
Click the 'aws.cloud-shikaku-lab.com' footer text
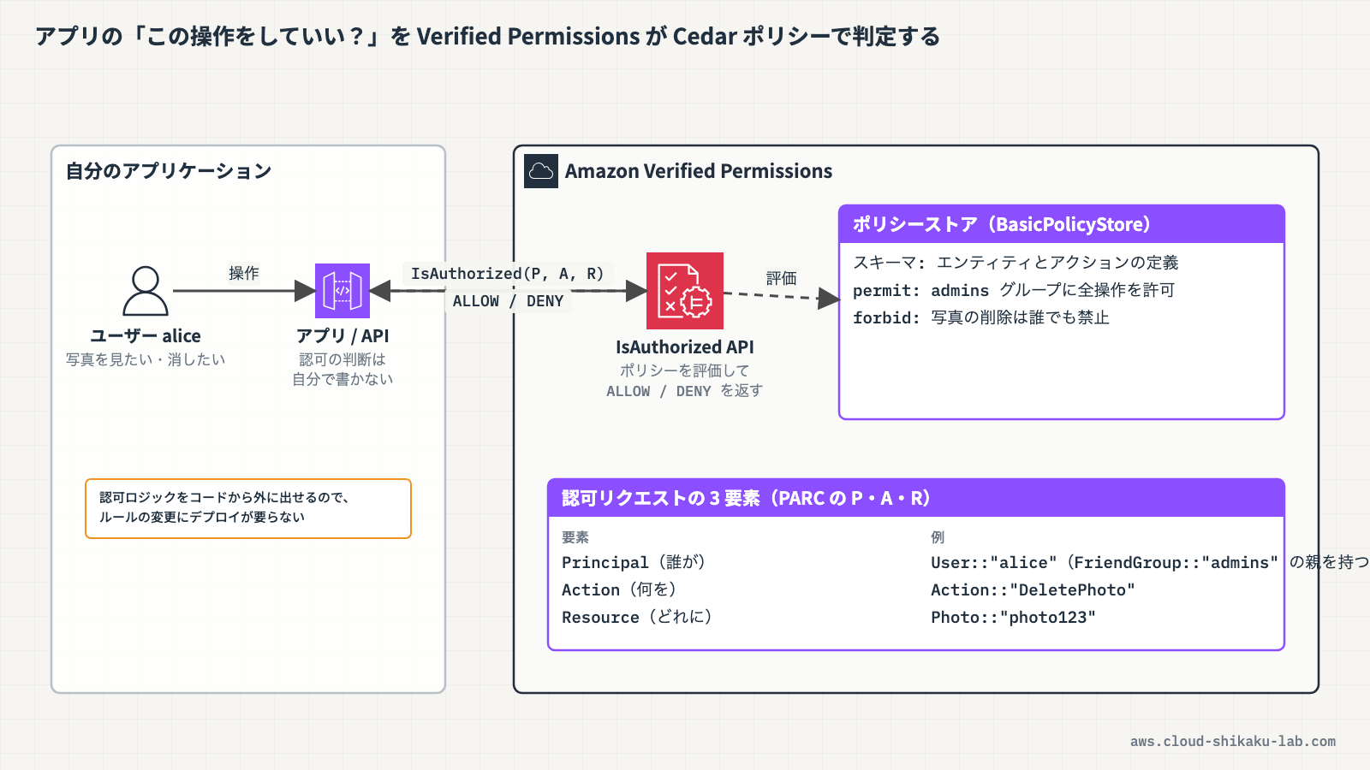pos(1233,742)
